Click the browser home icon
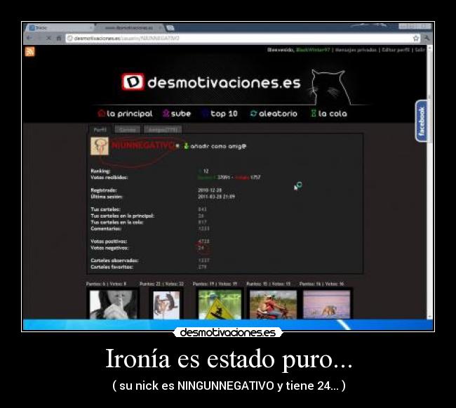 tap(59, 38)
